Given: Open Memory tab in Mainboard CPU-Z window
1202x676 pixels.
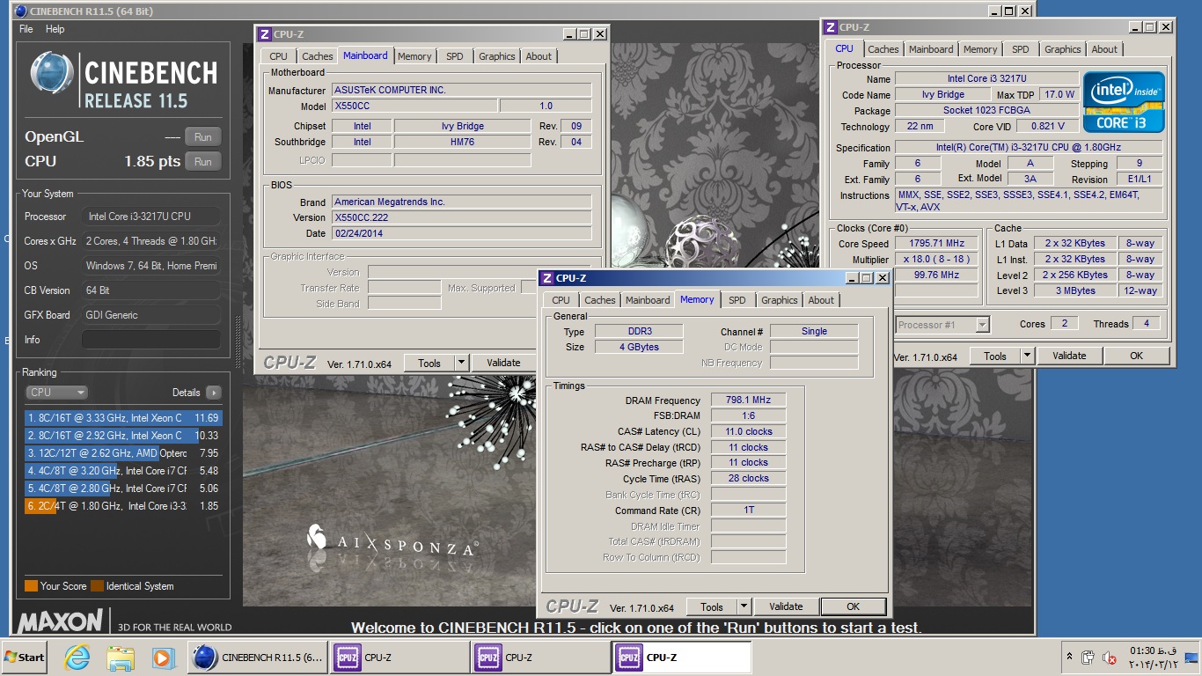Looking at the screenshot, I should click(x=414, y=56).
